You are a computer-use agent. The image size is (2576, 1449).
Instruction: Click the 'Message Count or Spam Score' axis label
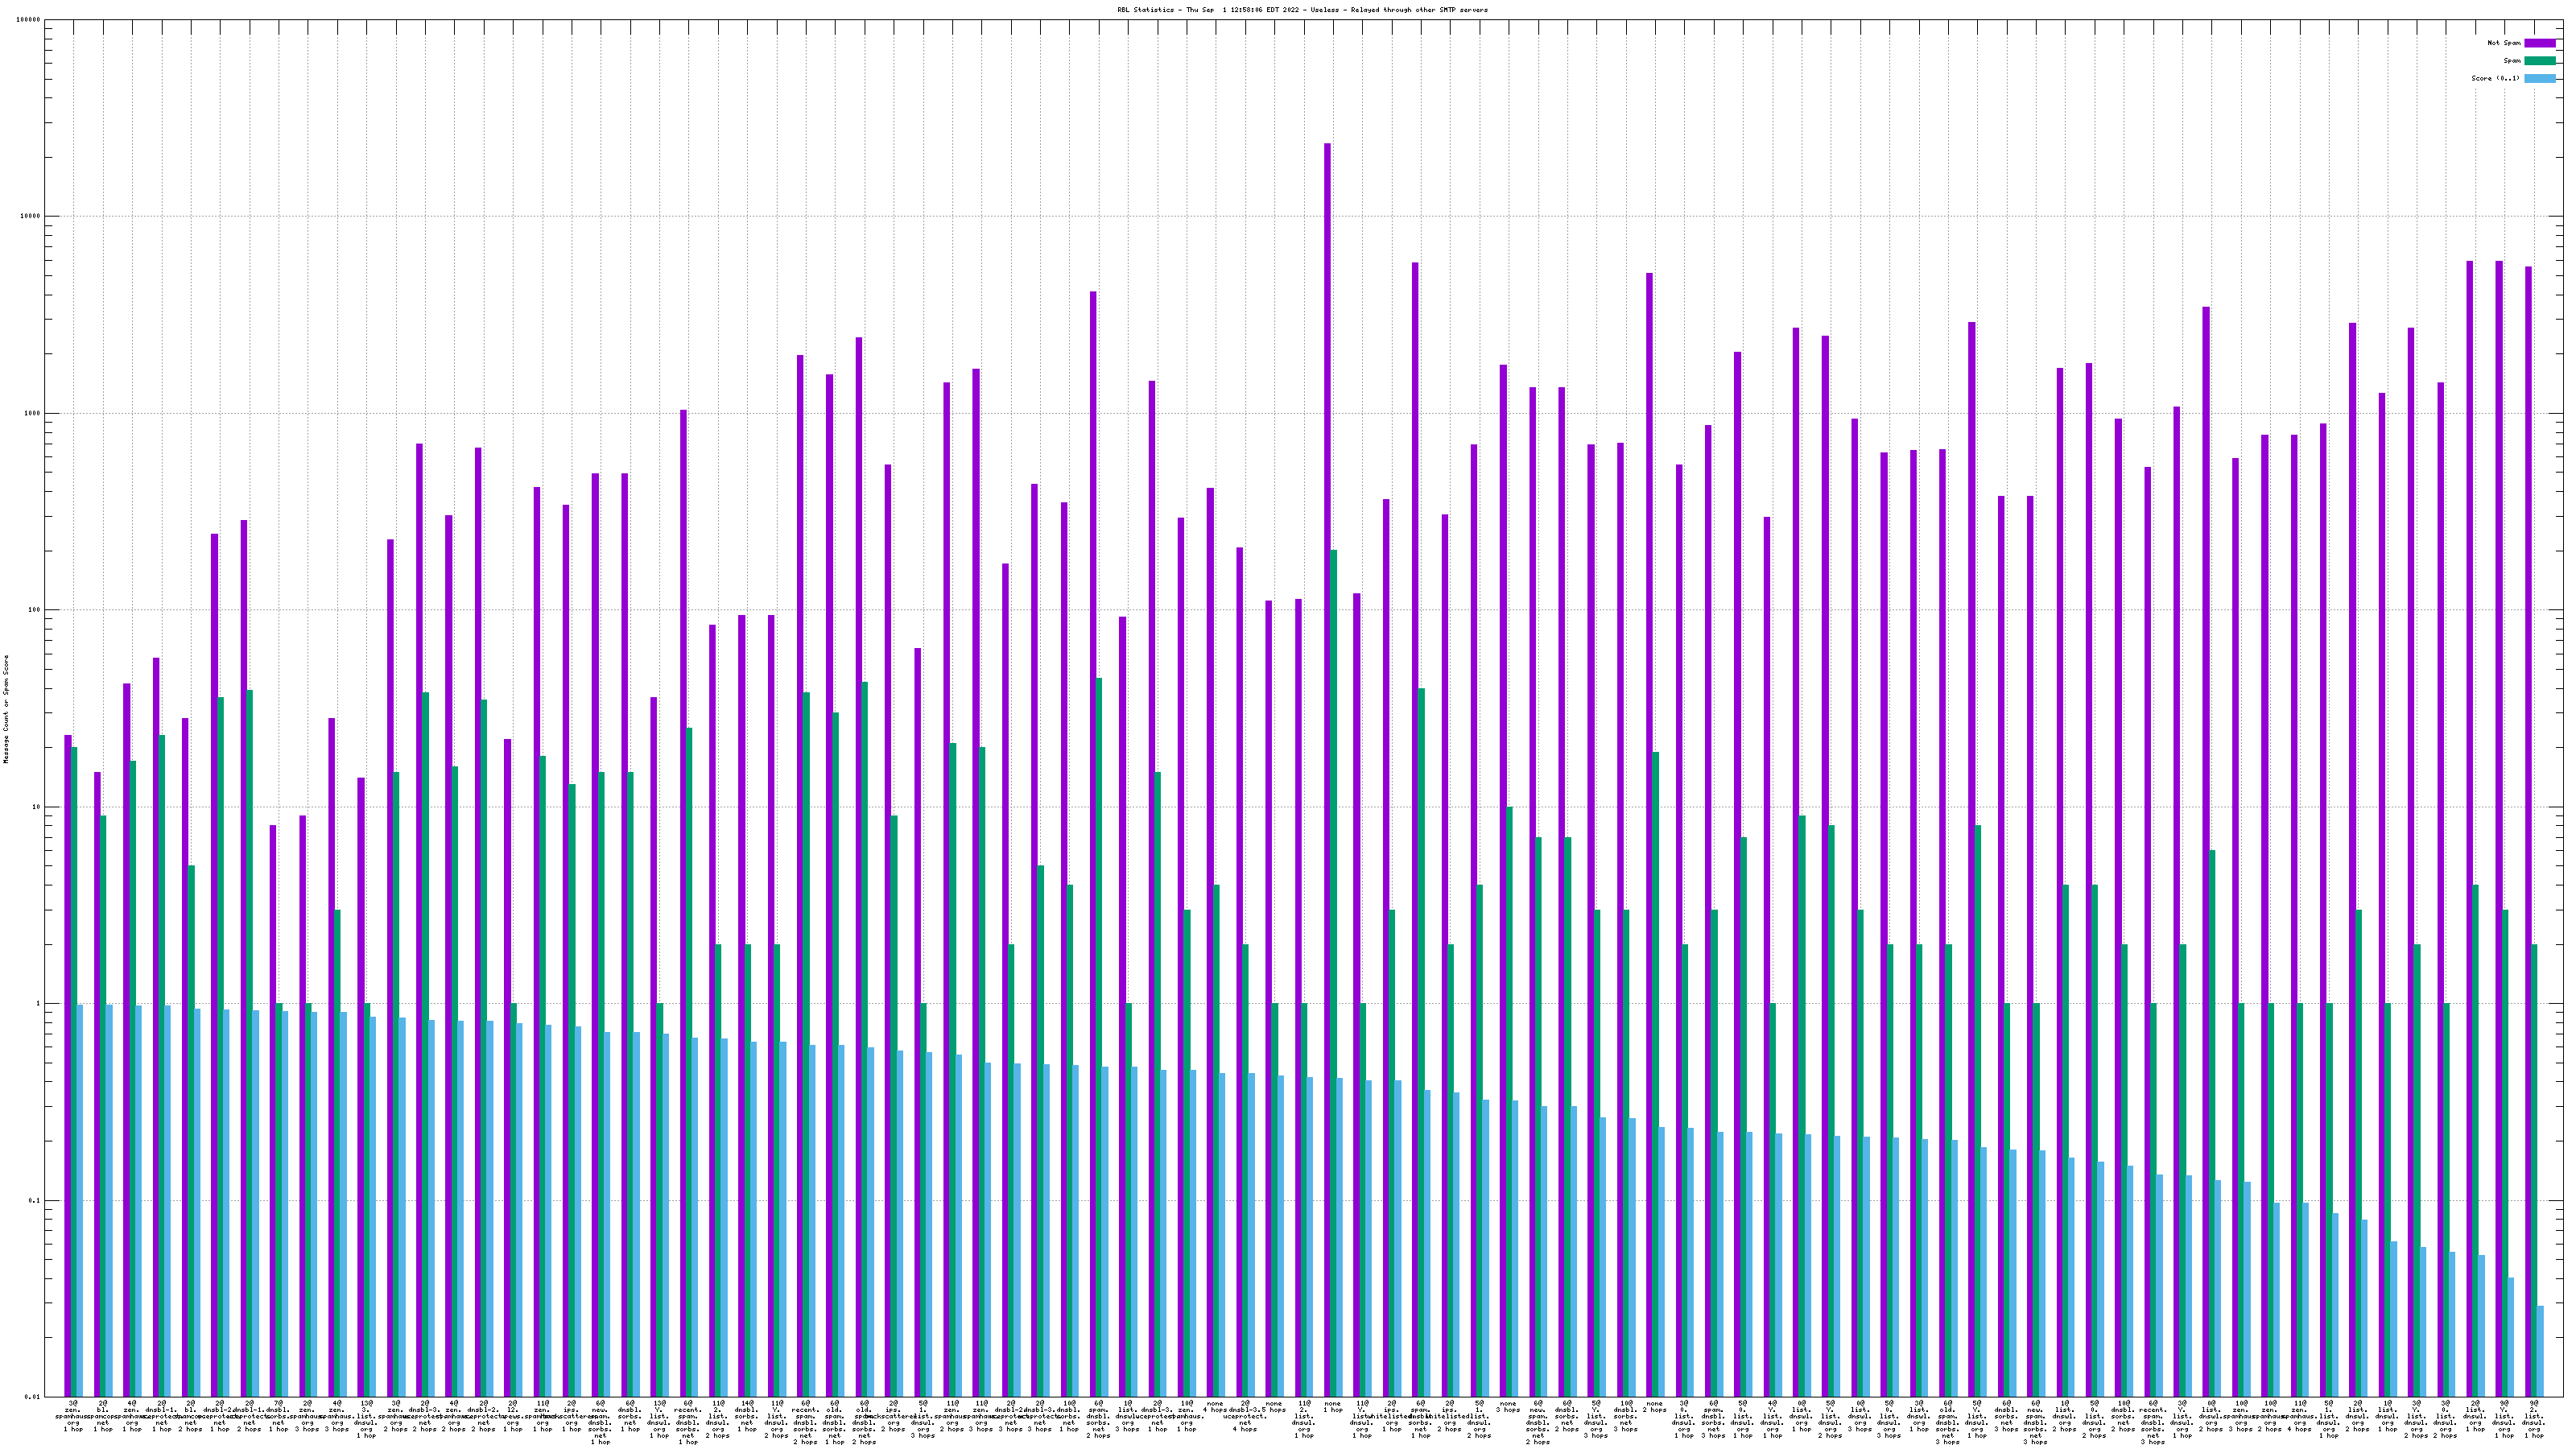tap(6, 709)
